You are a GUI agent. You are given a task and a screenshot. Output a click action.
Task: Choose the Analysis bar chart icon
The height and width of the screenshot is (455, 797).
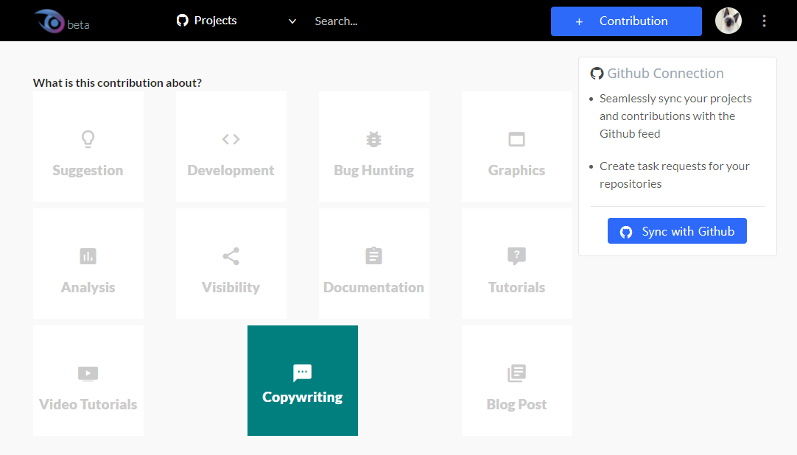pyautogui.click(x=88, y=256)
